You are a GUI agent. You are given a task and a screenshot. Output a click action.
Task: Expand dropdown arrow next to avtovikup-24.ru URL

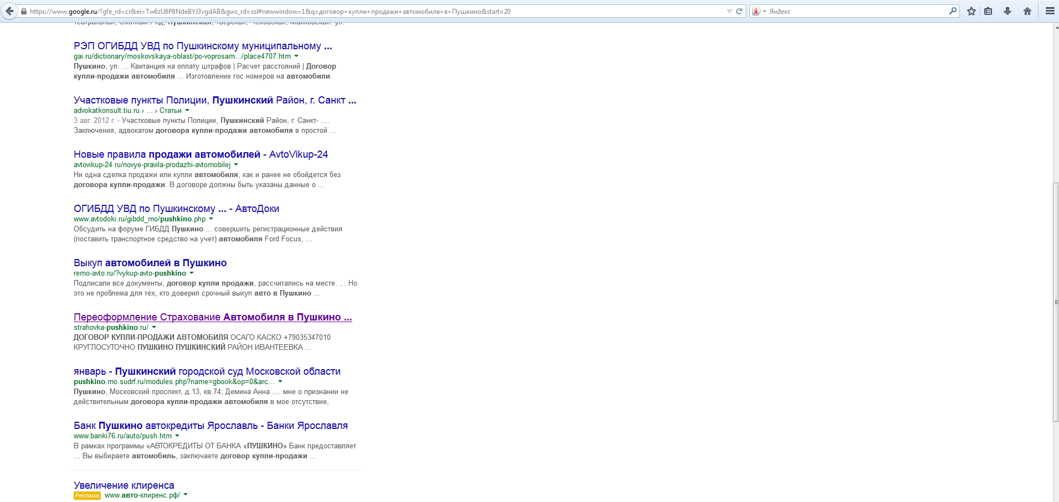pyautogui.click(x=236, y=165)
